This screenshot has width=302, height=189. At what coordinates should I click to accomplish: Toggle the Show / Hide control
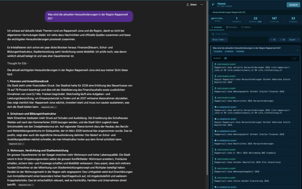click(x=219, y=40)
